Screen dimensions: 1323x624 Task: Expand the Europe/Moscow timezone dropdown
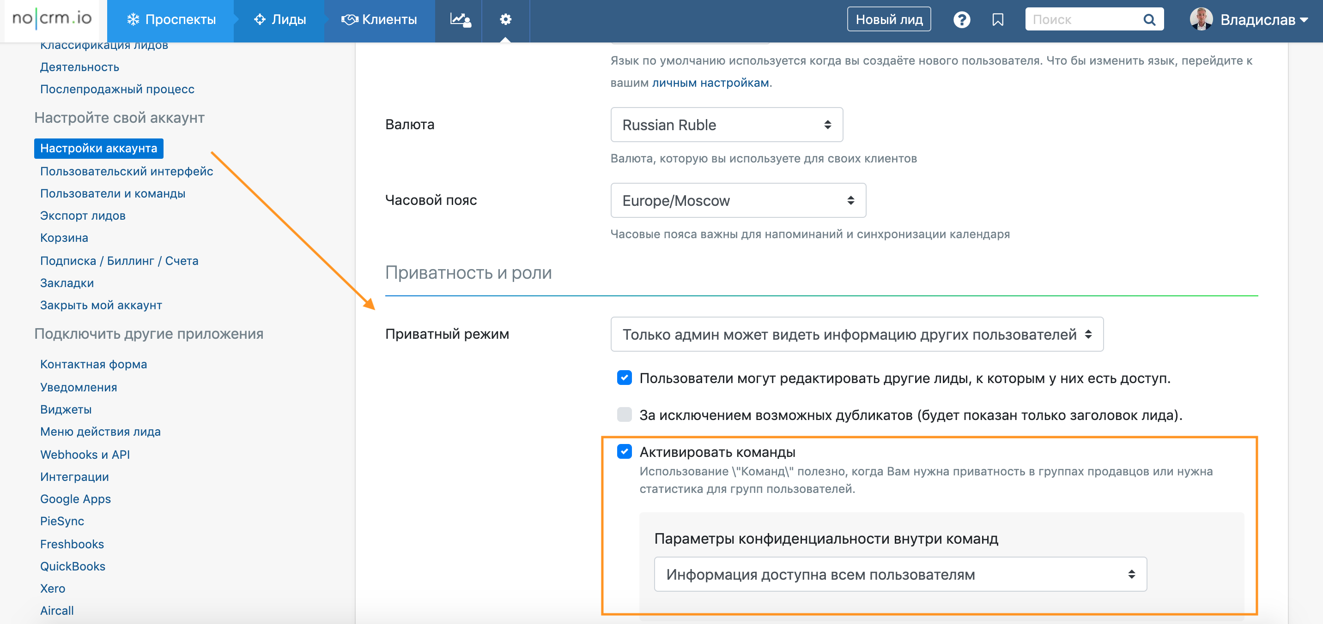pyautogui.click(x=738, y=200)
